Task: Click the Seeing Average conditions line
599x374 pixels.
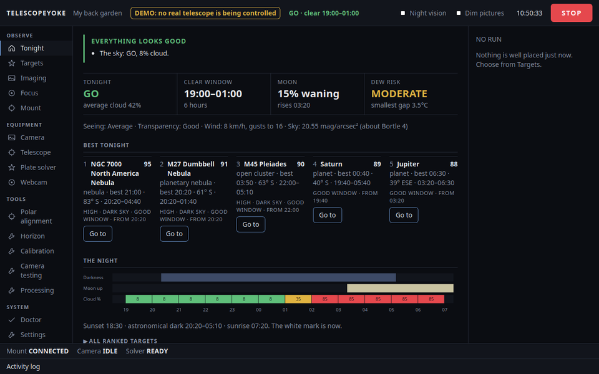Action: click(x=245, y=127)
